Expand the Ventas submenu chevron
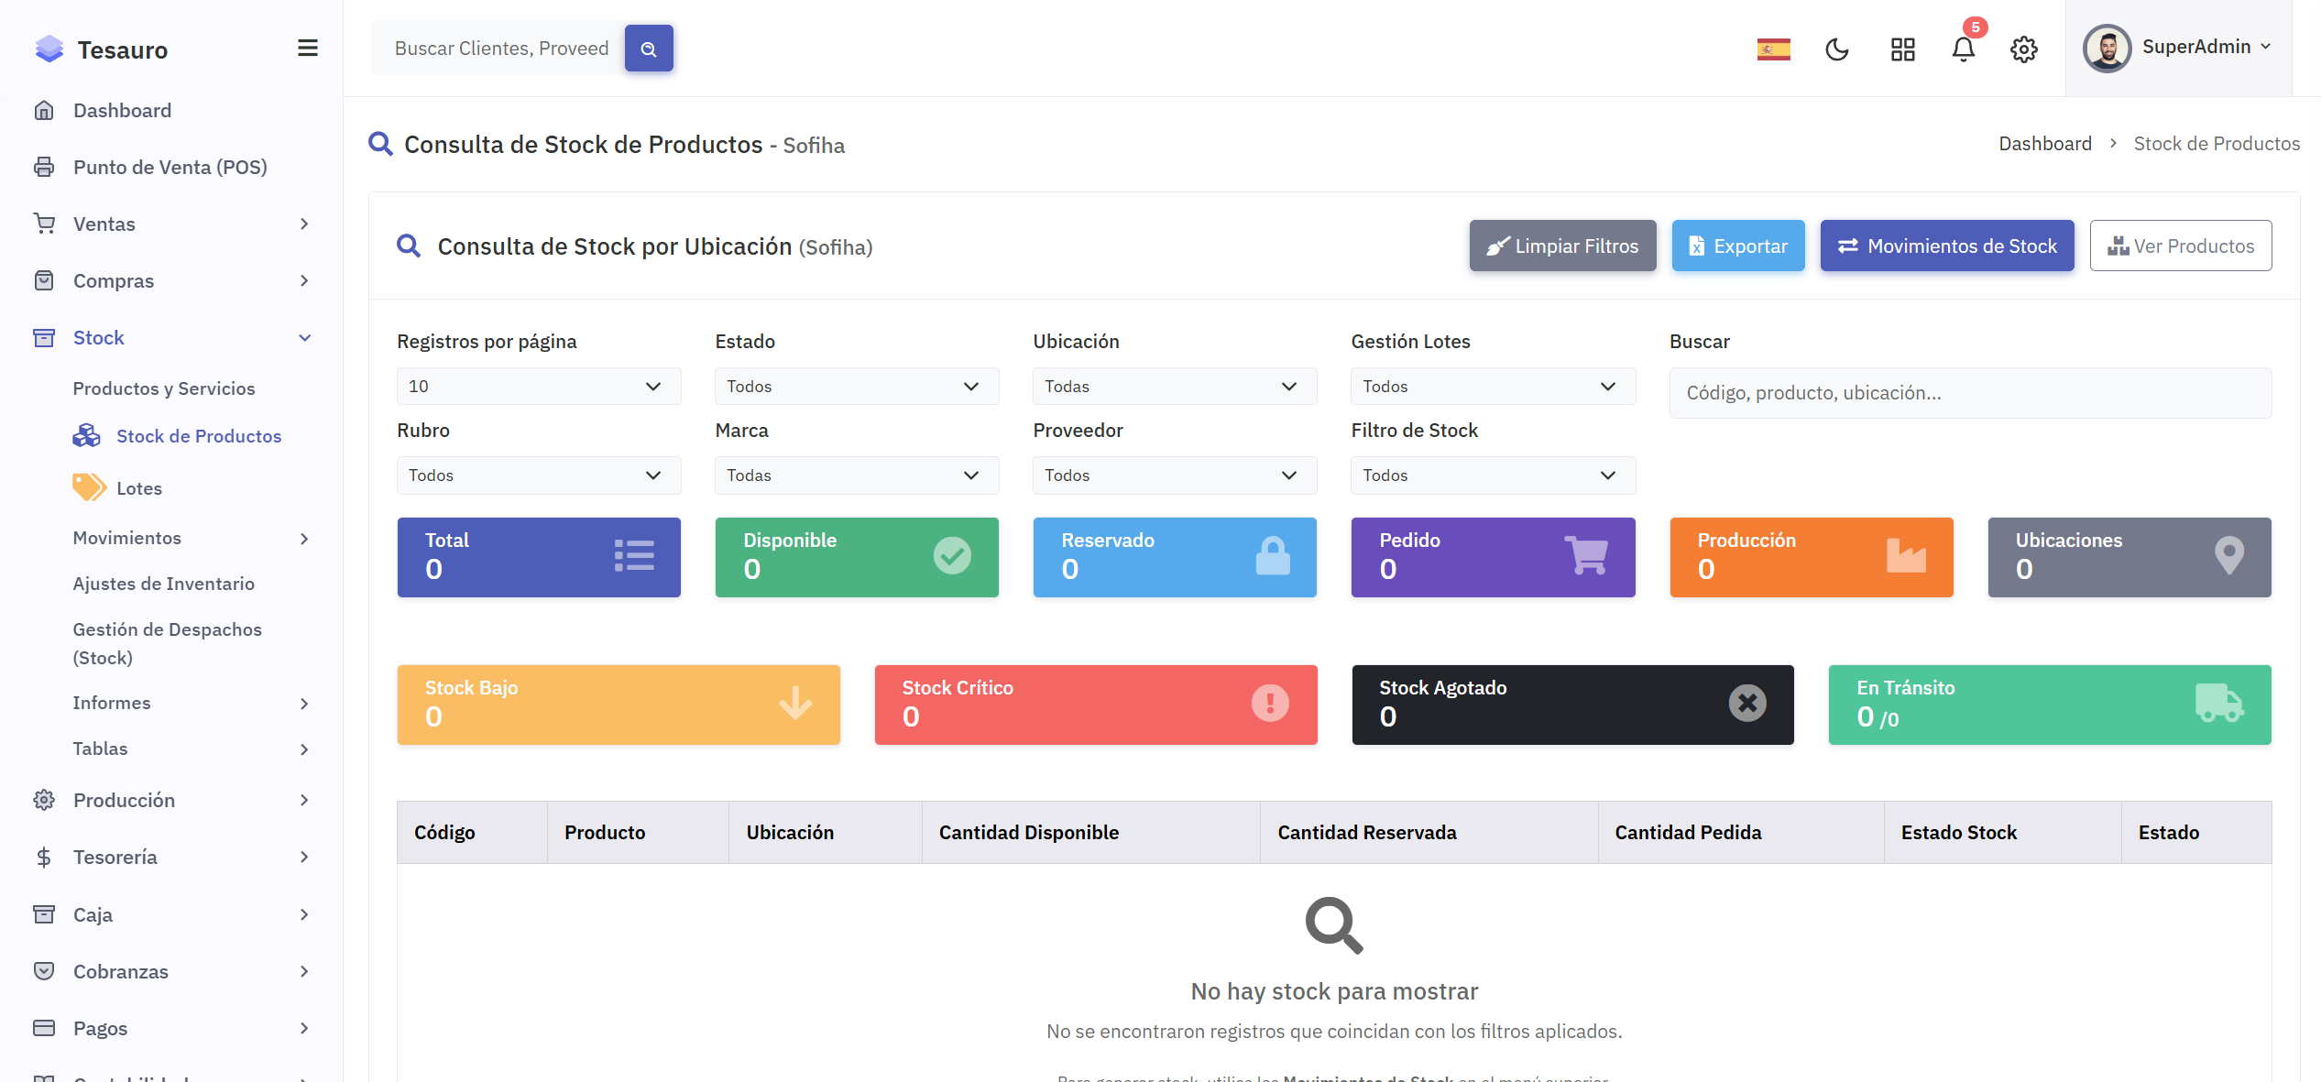Viewport: 2321px width, 1082px height. [x=304, y=224]
